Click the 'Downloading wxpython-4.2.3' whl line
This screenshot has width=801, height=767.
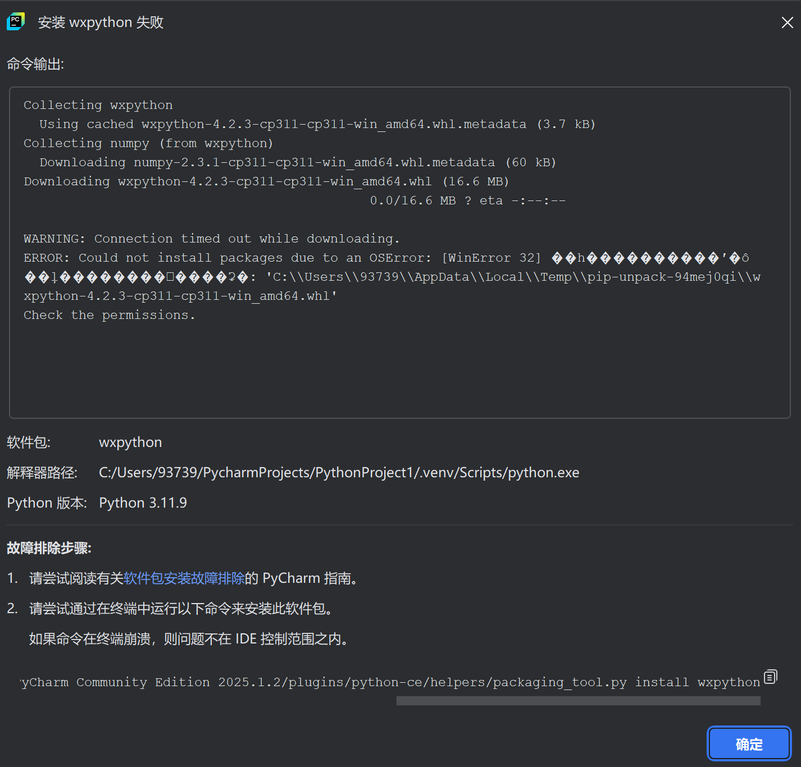coord(266,181)
